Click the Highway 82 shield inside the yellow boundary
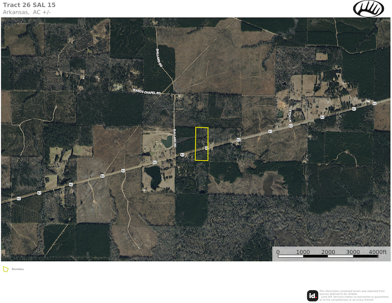The image size is (392, 303). click(x=206, y=147)
